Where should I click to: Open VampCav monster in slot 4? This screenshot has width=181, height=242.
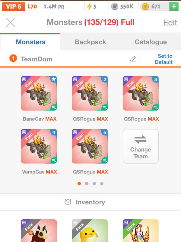tap(39, 146)
